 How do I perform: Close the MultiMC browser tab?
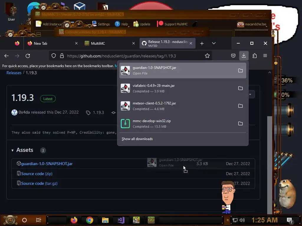(x=134, y=43)
